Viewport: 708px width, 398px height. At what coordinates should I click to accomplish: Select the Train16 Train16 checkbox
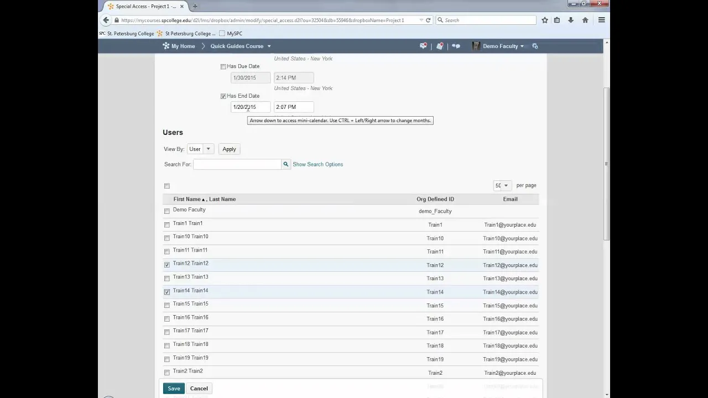point(167,319)
